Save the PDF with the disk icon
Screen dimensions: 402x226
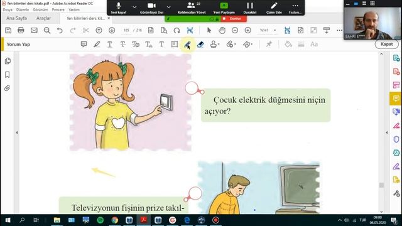click(8, 30)
